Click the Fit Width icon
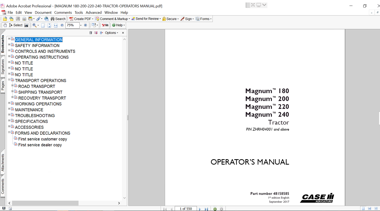 [56, 25]
